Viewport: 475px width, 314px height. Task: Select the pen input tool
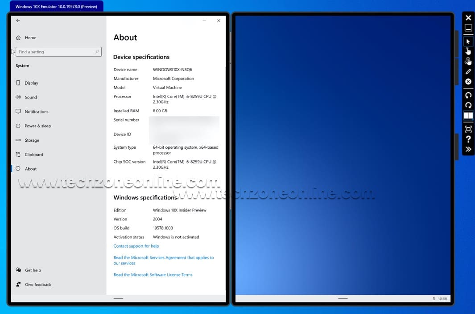pyautogui.click(x=468, y=71)
